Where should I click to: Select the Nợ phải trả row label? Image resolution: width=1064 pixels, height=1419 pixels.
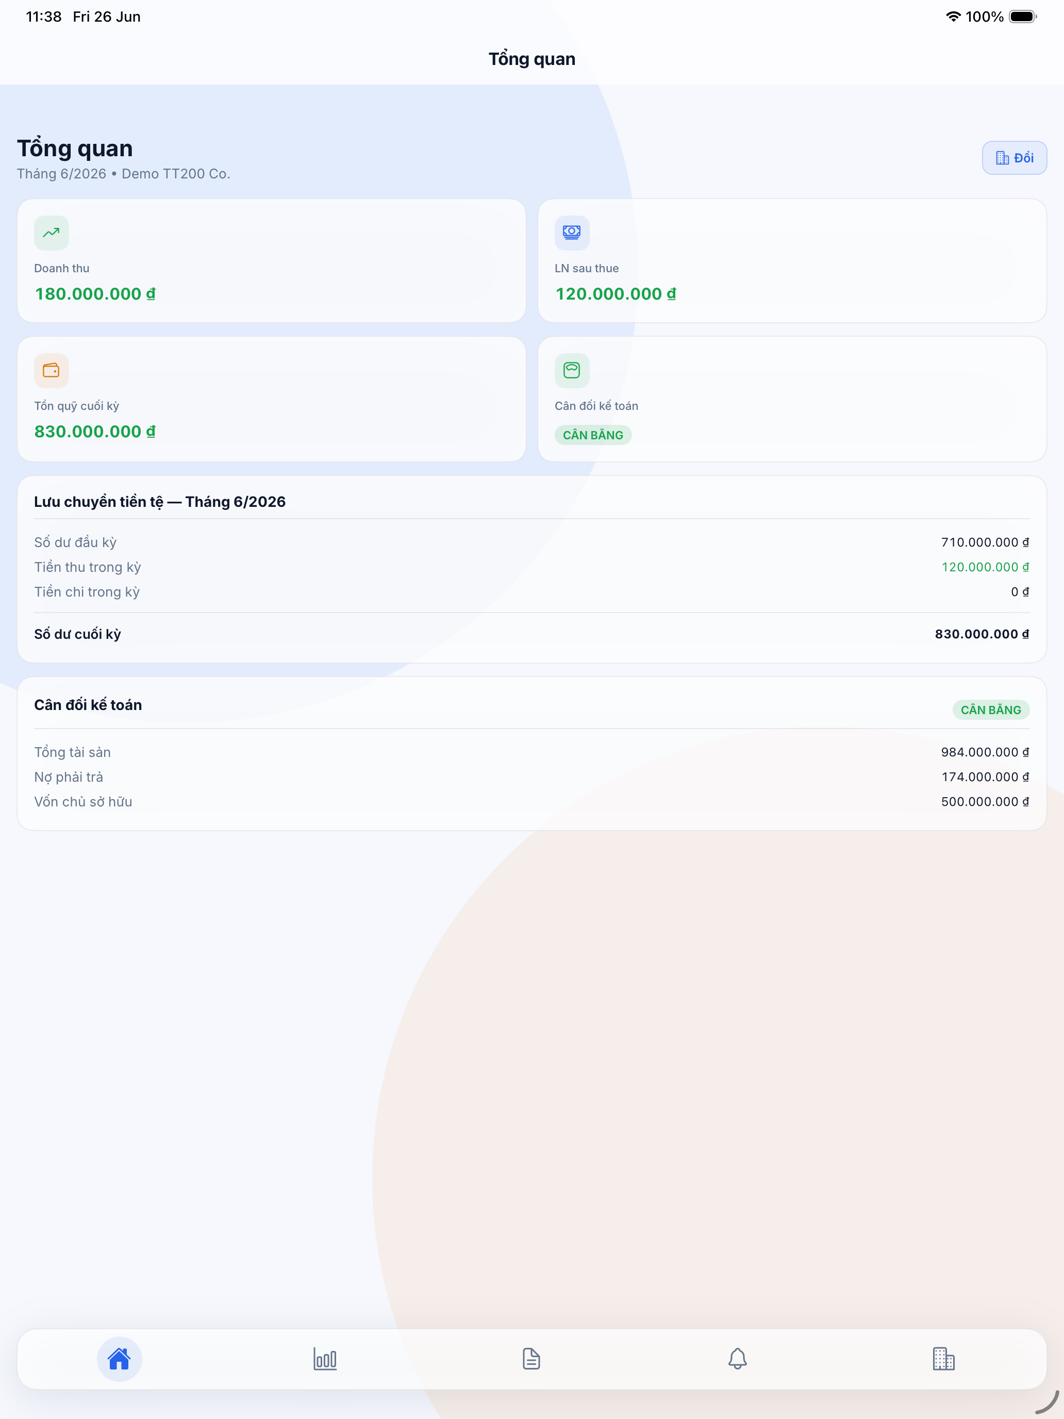coord(69,777)
